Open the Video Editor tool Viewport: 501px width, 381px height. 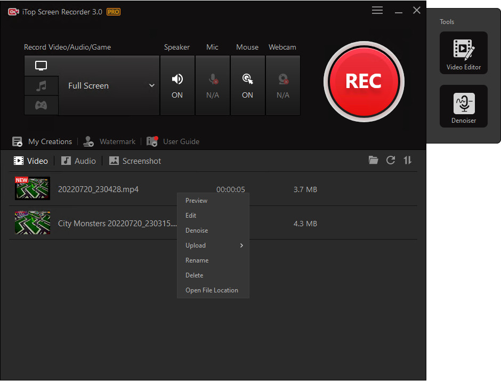point(463,52)
